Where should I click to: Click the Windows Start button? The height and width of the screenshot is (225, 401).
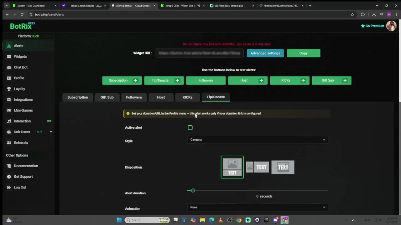pyautogui.click(x=119, y=220)
